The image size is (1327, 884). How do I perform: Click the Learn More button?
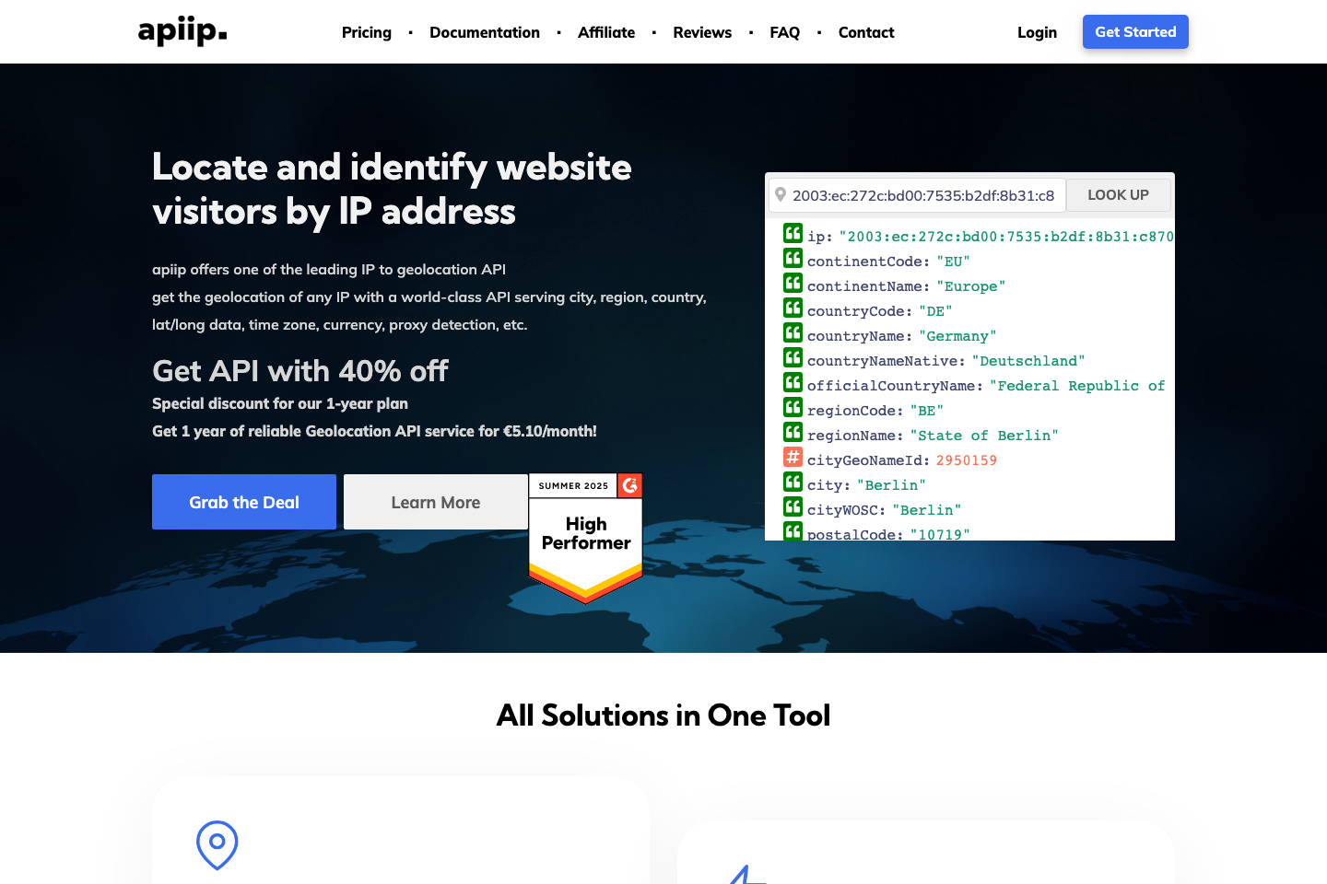point(435,502)
